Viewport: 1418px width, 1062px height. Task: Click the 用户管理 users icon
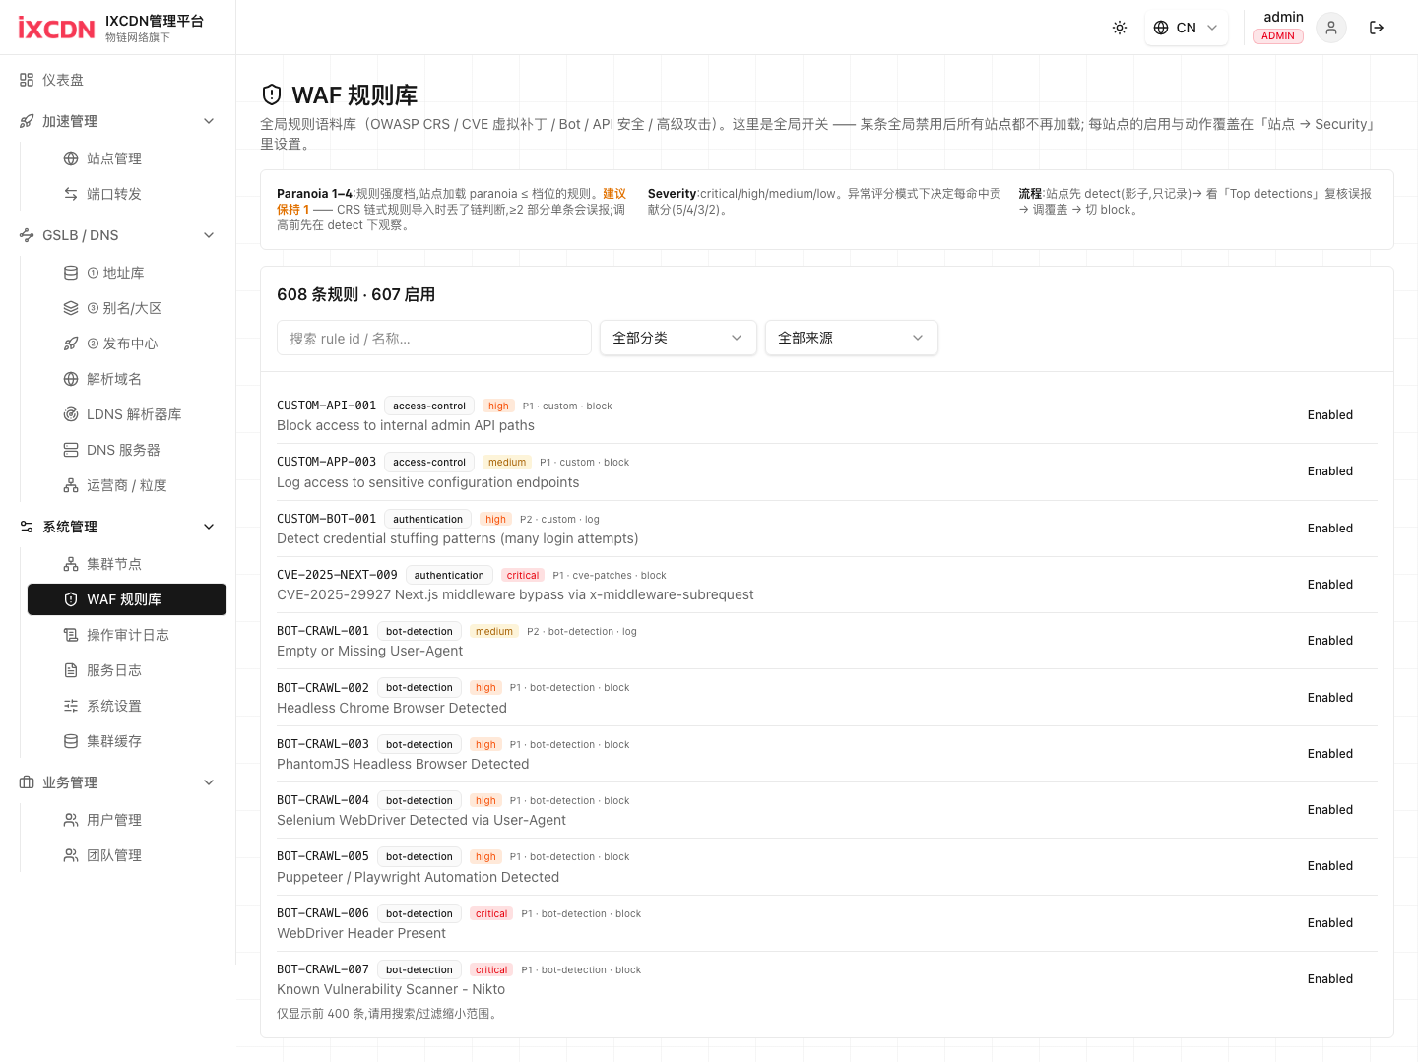click(x=71, y=820)
